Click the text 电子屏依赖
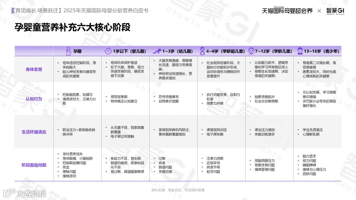The width and height of the screenshot is (356, 200). coord(215,134)
